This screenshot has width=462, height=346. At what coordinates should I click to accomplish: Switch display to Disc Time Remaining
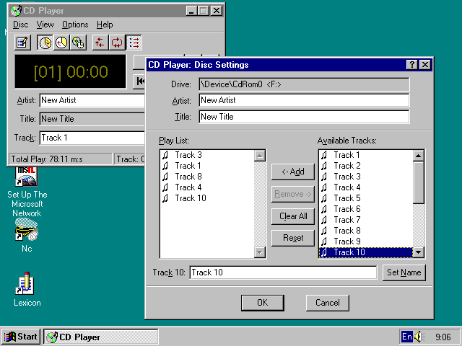point(78,43)
